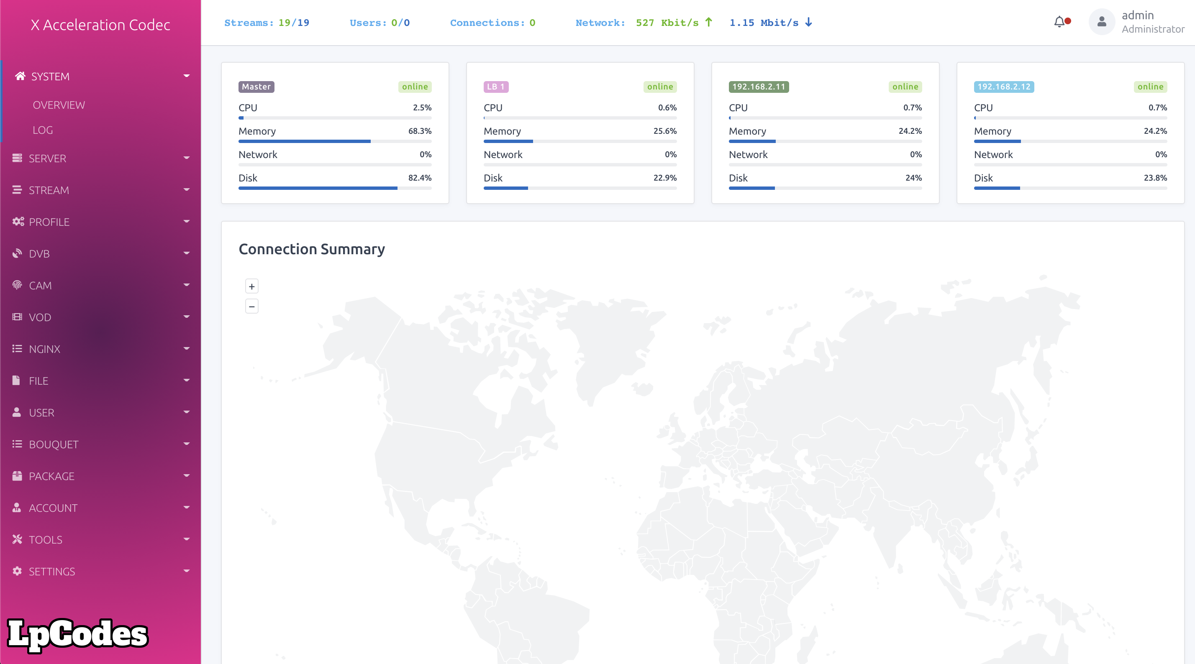Click the TOOLS wrench icon

click(17, 539)
